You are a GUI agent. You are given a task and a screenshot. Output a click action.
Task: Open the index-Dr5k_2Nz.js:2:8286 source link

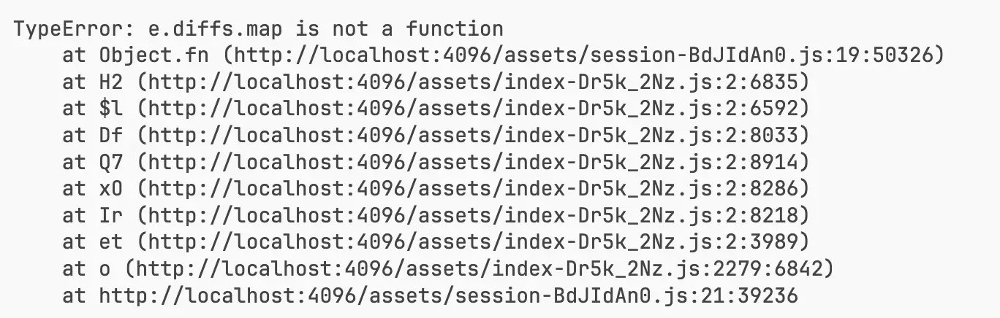pyautogui.click(x=473, y=188)
